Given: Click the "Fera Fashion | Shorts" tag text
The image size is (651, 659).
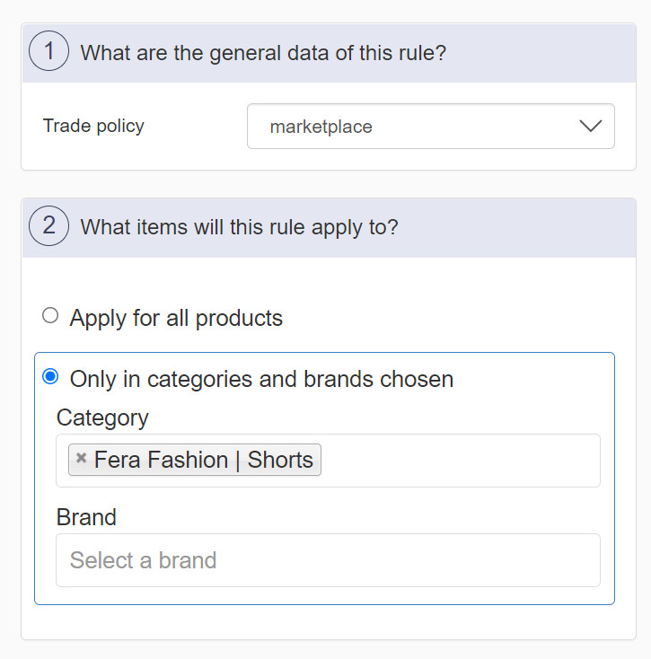Looking at the screenshot, I should [x=204, y=460].
